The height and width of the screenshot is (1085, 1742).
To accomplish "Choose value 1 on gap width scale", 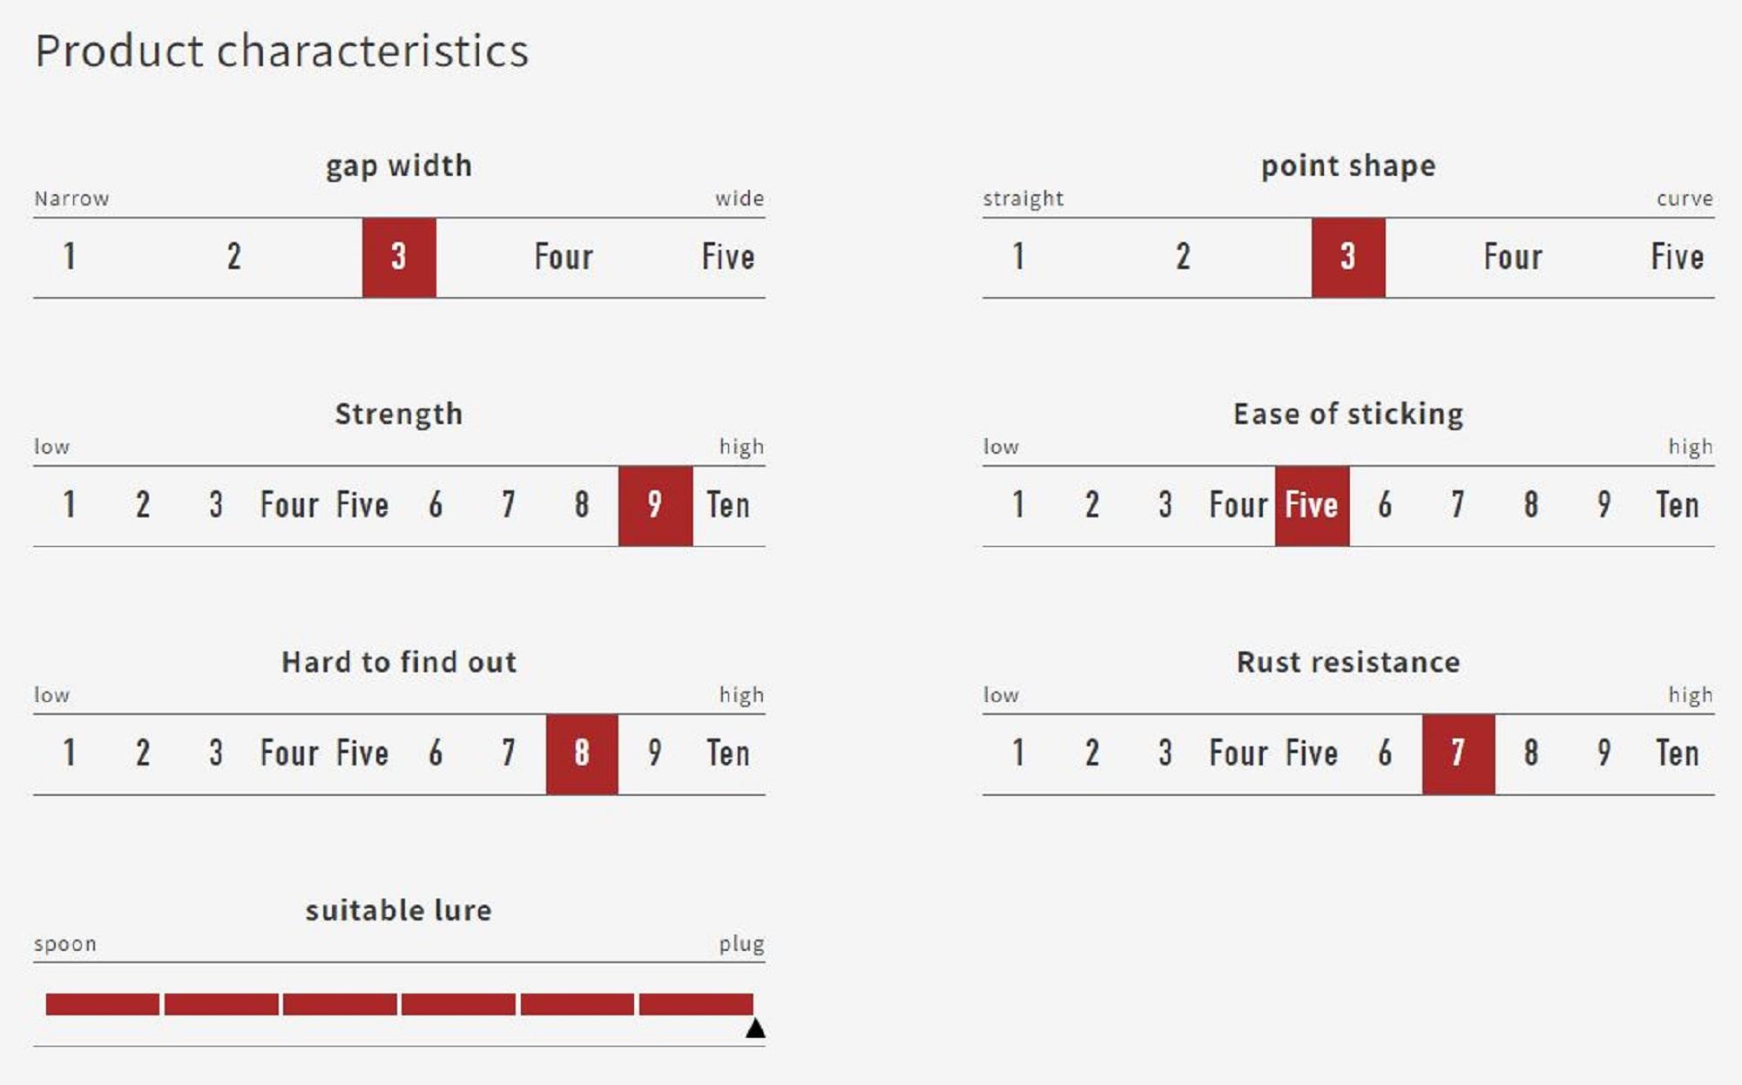I will 70,258.
